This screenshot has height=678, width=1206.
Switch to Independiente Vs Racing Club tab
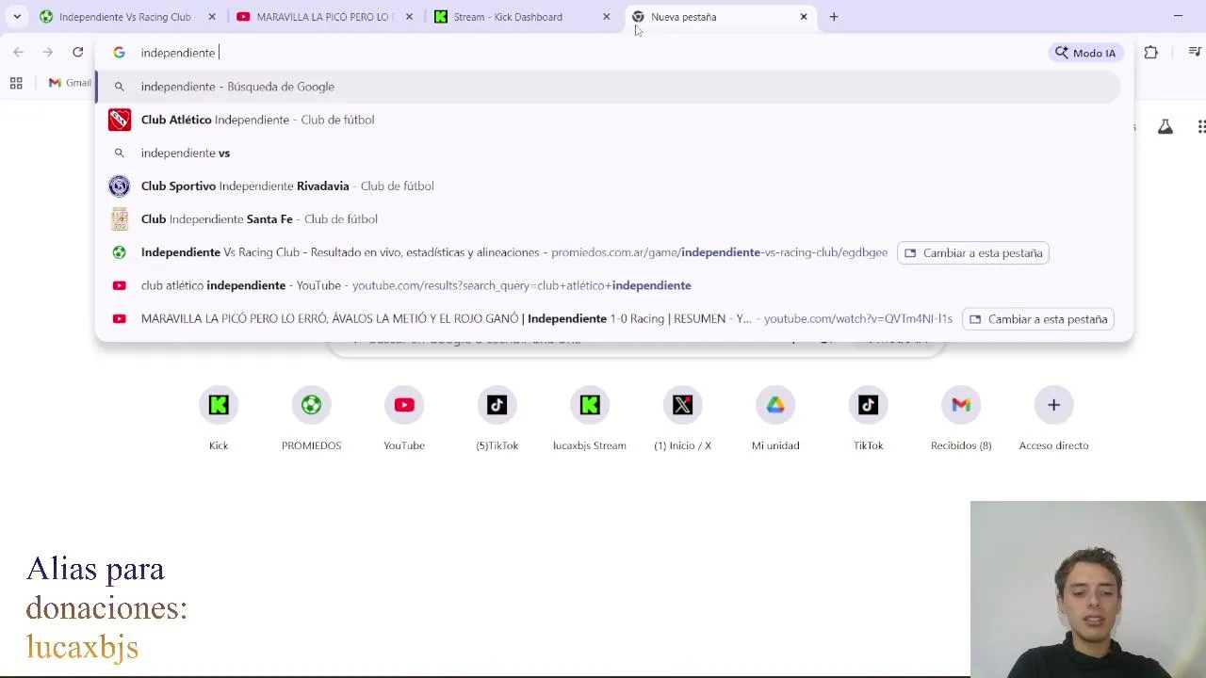coord(127,17)
